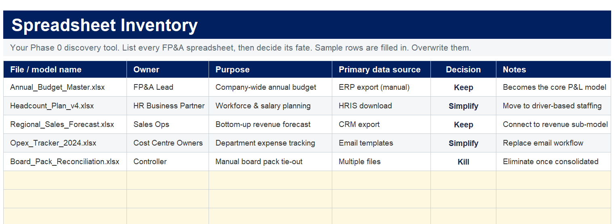Screen dimensions: 616x224
Task: Select the Annual_Budget_Master.xlsx cell
Action: 65,87
